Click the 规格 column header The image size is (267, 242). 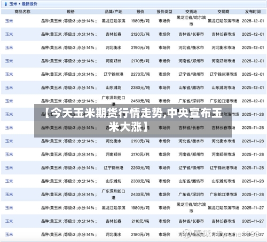pos(70,12)
